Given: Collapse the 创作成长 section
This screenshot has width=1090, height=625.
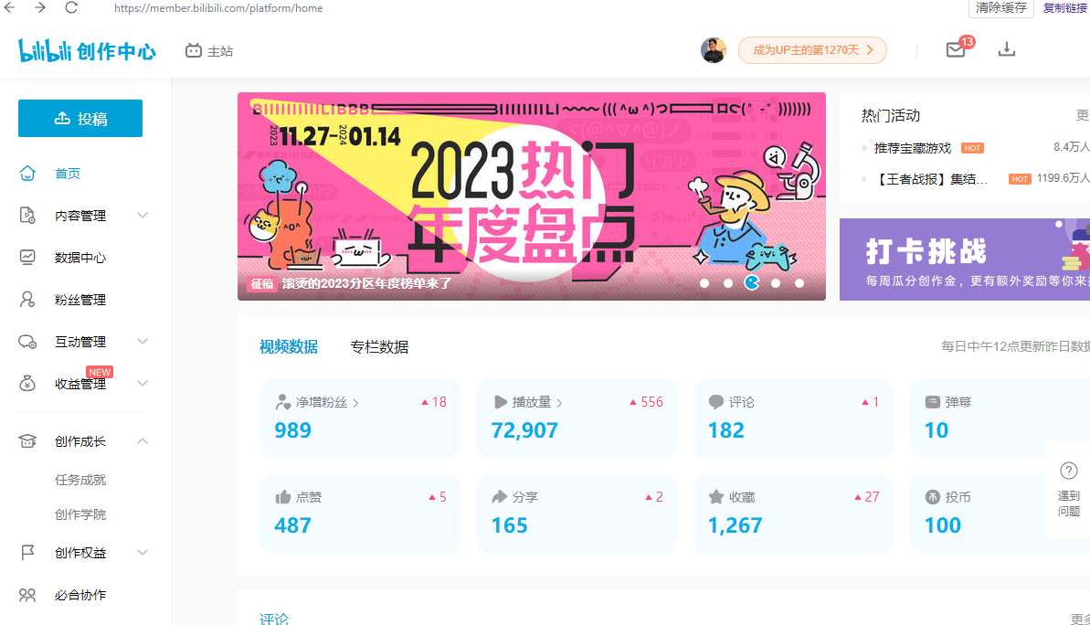Looking at the screenshot, I should coord(142,440).
